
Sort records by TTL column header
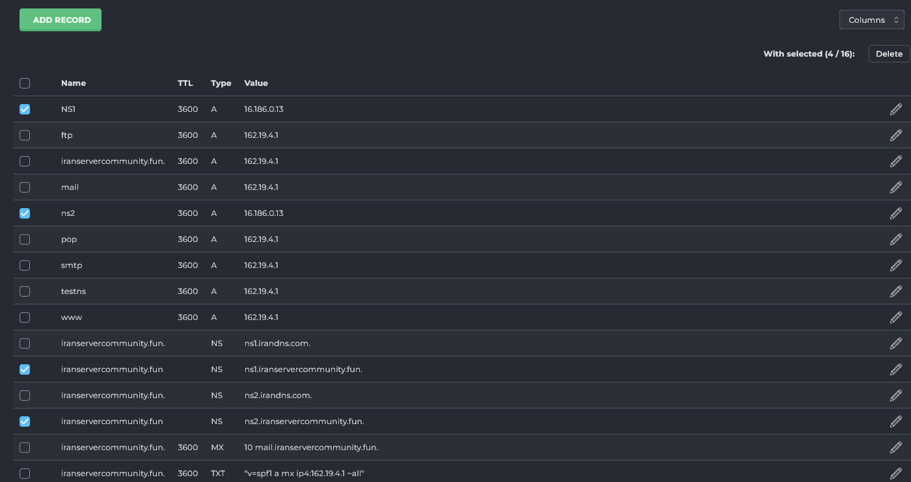(x=185, y=83)
